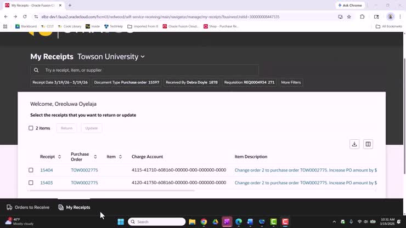Tick the select-all 2 items checkbox
The image size is (406, 228).
(31, 128)
